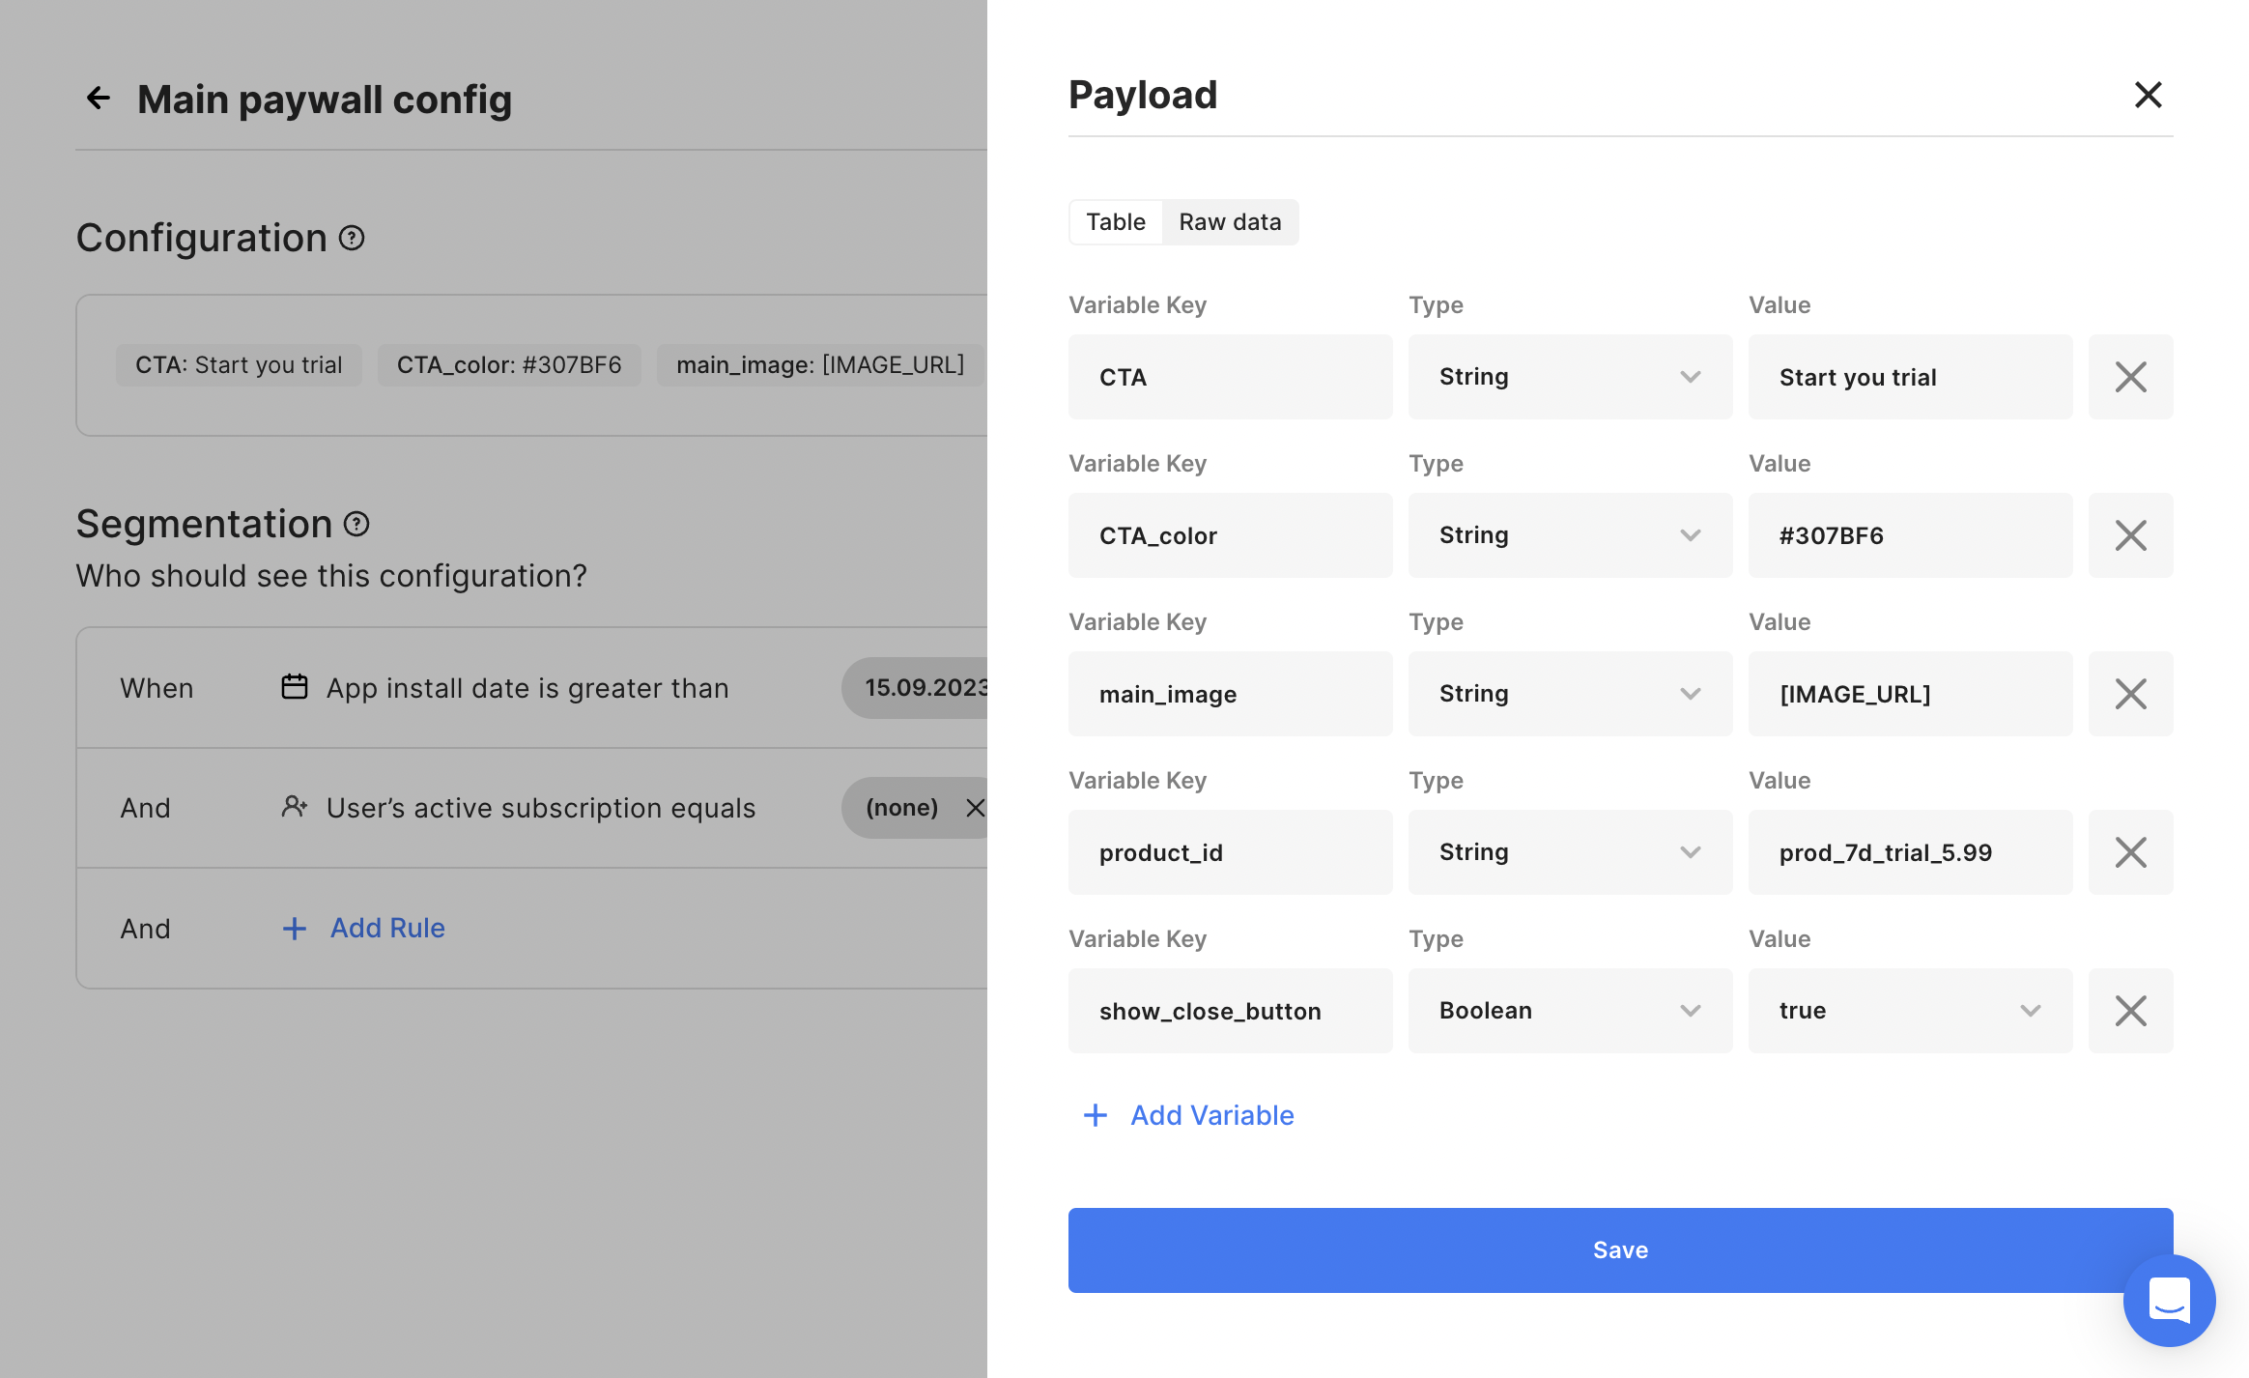Remove the show_close_button variable row
This screenshot has height=1378, width=2249.
(2130, 1011)
